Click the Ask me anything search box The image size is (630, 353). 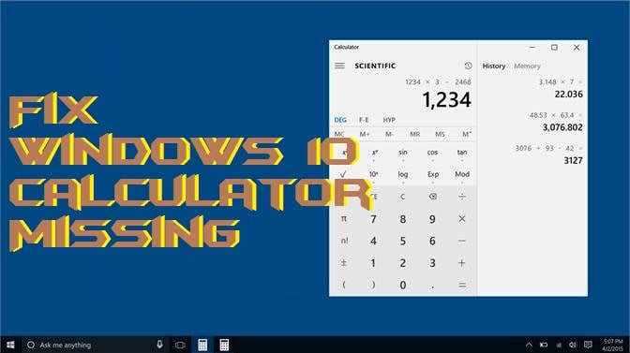pyautogui.click(x=95, y=345)
